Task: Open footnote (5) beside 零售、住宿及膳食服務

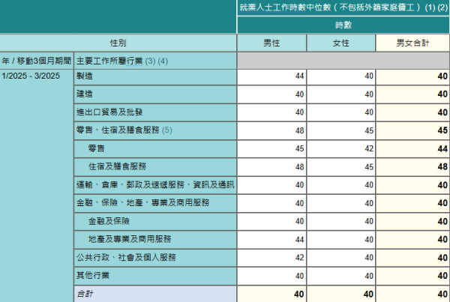Action: pyautogui.click(x=167, y=130)
